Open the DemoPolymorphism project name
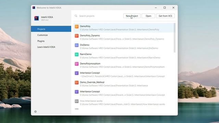Screen dimensions: 219x123 click(x=90, y=64)
